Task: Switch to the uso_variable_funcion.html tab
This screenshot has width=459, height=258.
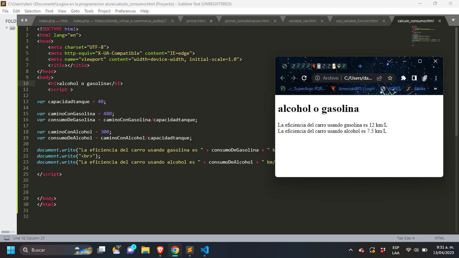Action: tap(357, 21)
